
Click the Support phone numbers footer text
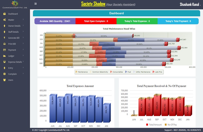[183, 130]
